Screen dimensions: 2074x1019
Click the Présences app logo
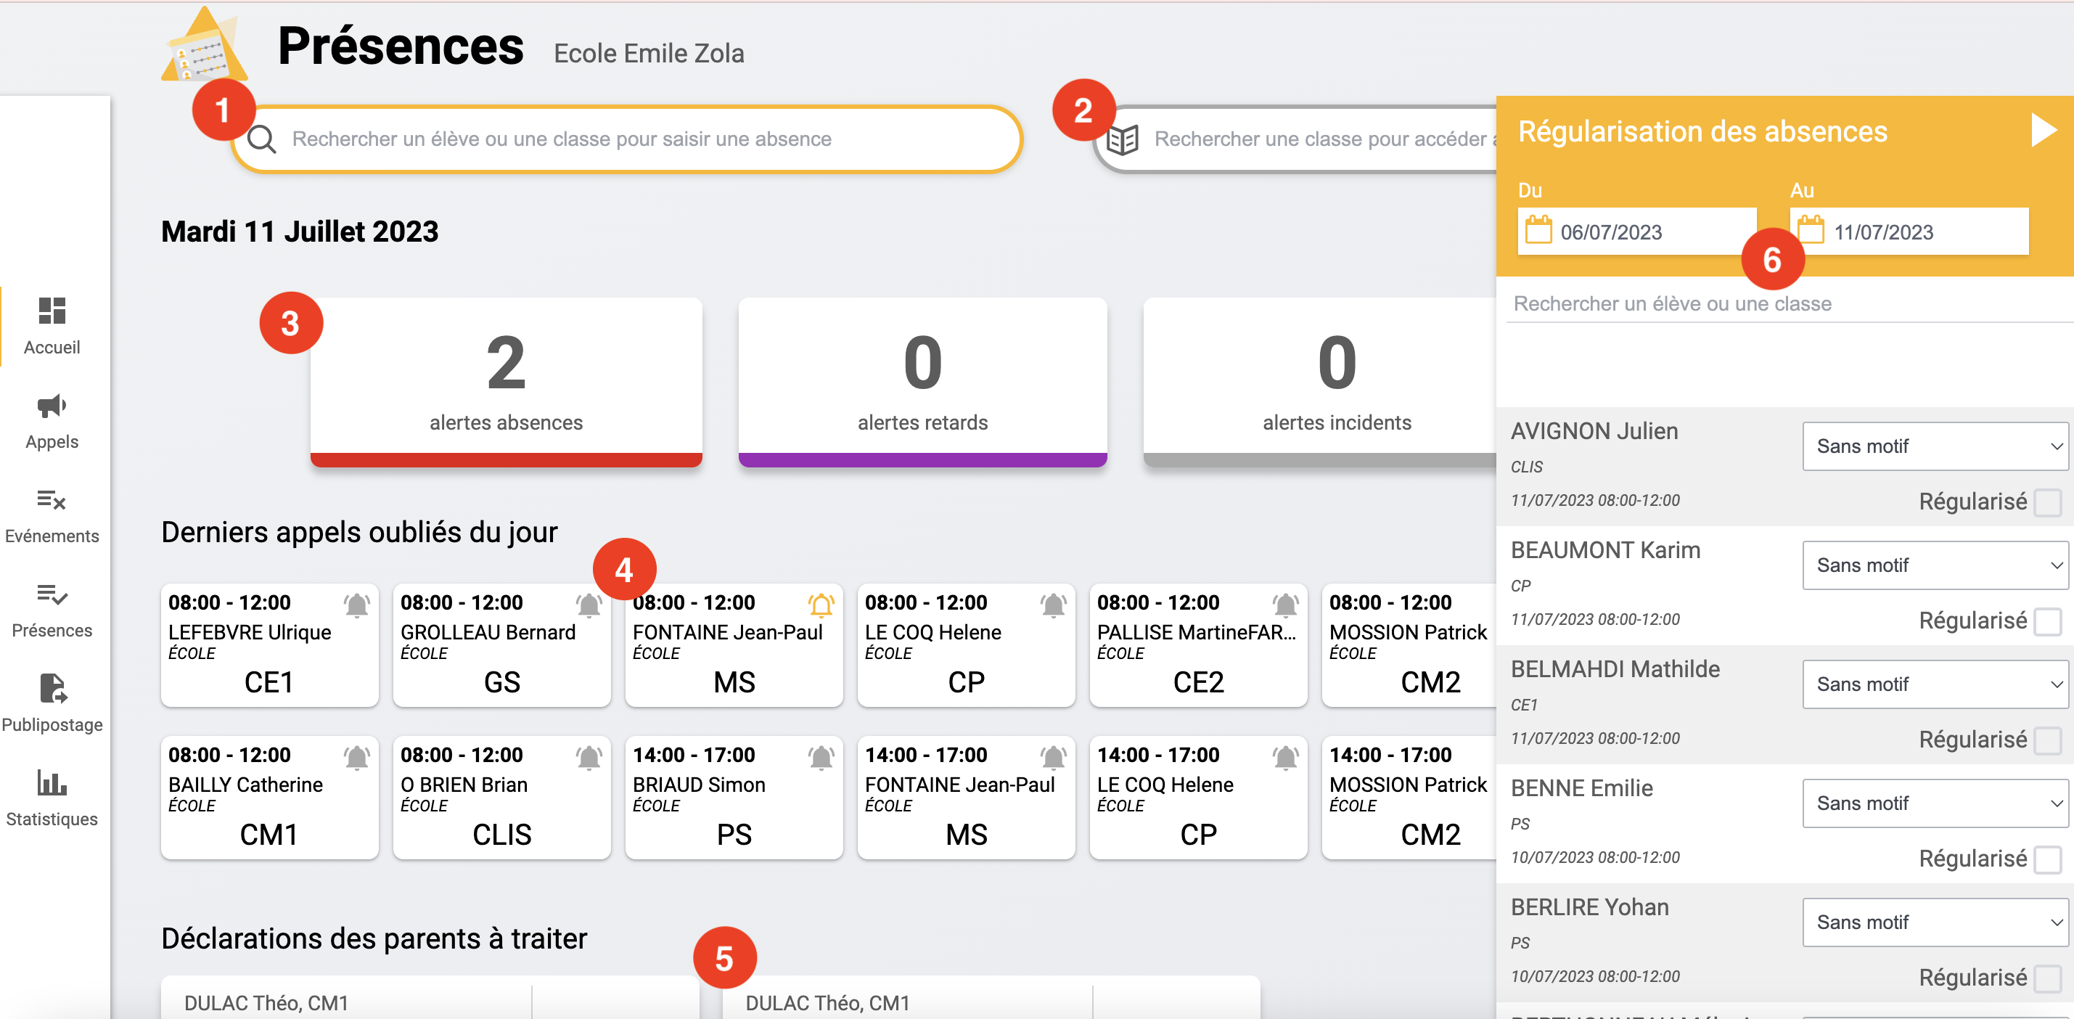203,46
